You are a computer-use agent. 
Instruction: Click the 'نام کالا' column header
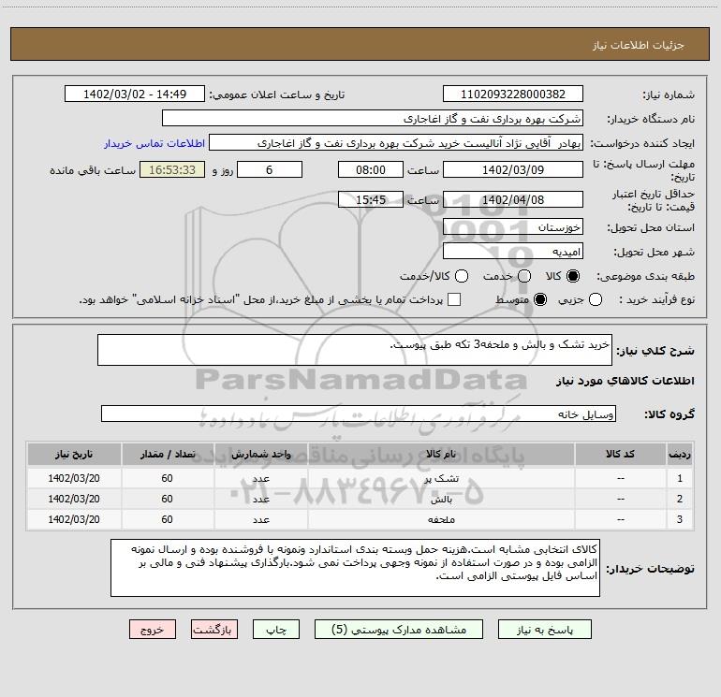(441, 454)
